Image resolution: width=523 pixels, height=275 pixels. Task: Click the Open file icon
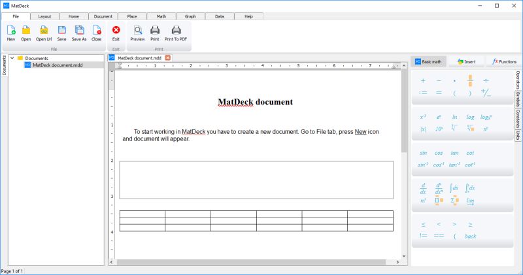pyautogui.click(x=25, y=33)
